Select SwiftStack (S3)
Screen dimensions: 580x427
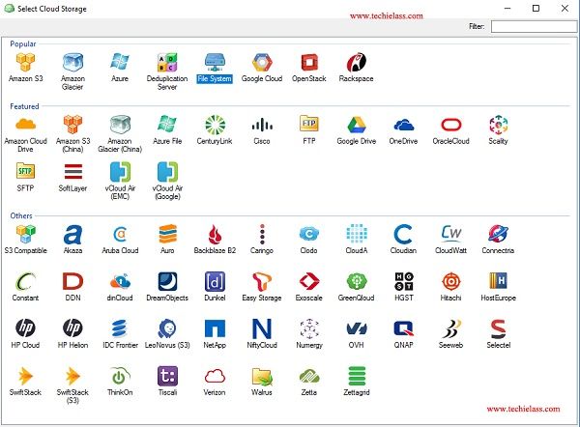point(72,376)
